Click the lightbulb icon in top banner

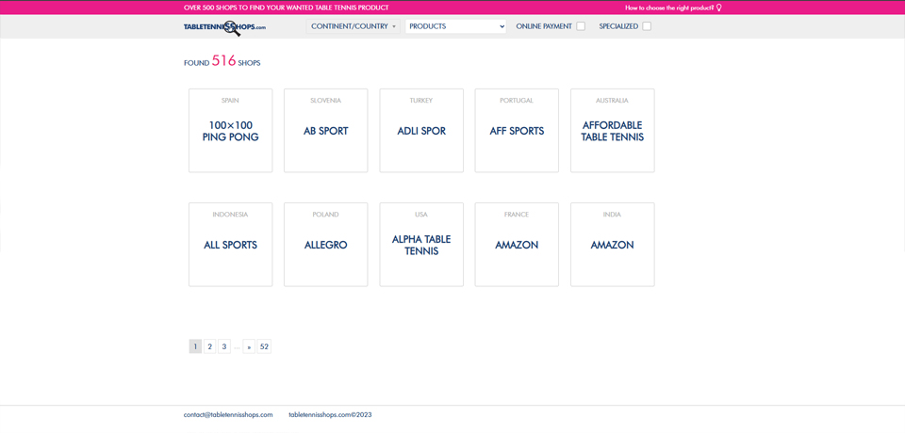pyautogui.click(x=719, y=8)
